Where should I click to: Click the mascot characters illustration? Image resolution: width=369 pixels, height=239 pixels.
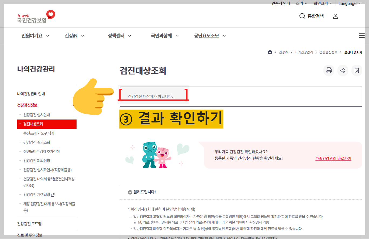click(x=157, y=155)
